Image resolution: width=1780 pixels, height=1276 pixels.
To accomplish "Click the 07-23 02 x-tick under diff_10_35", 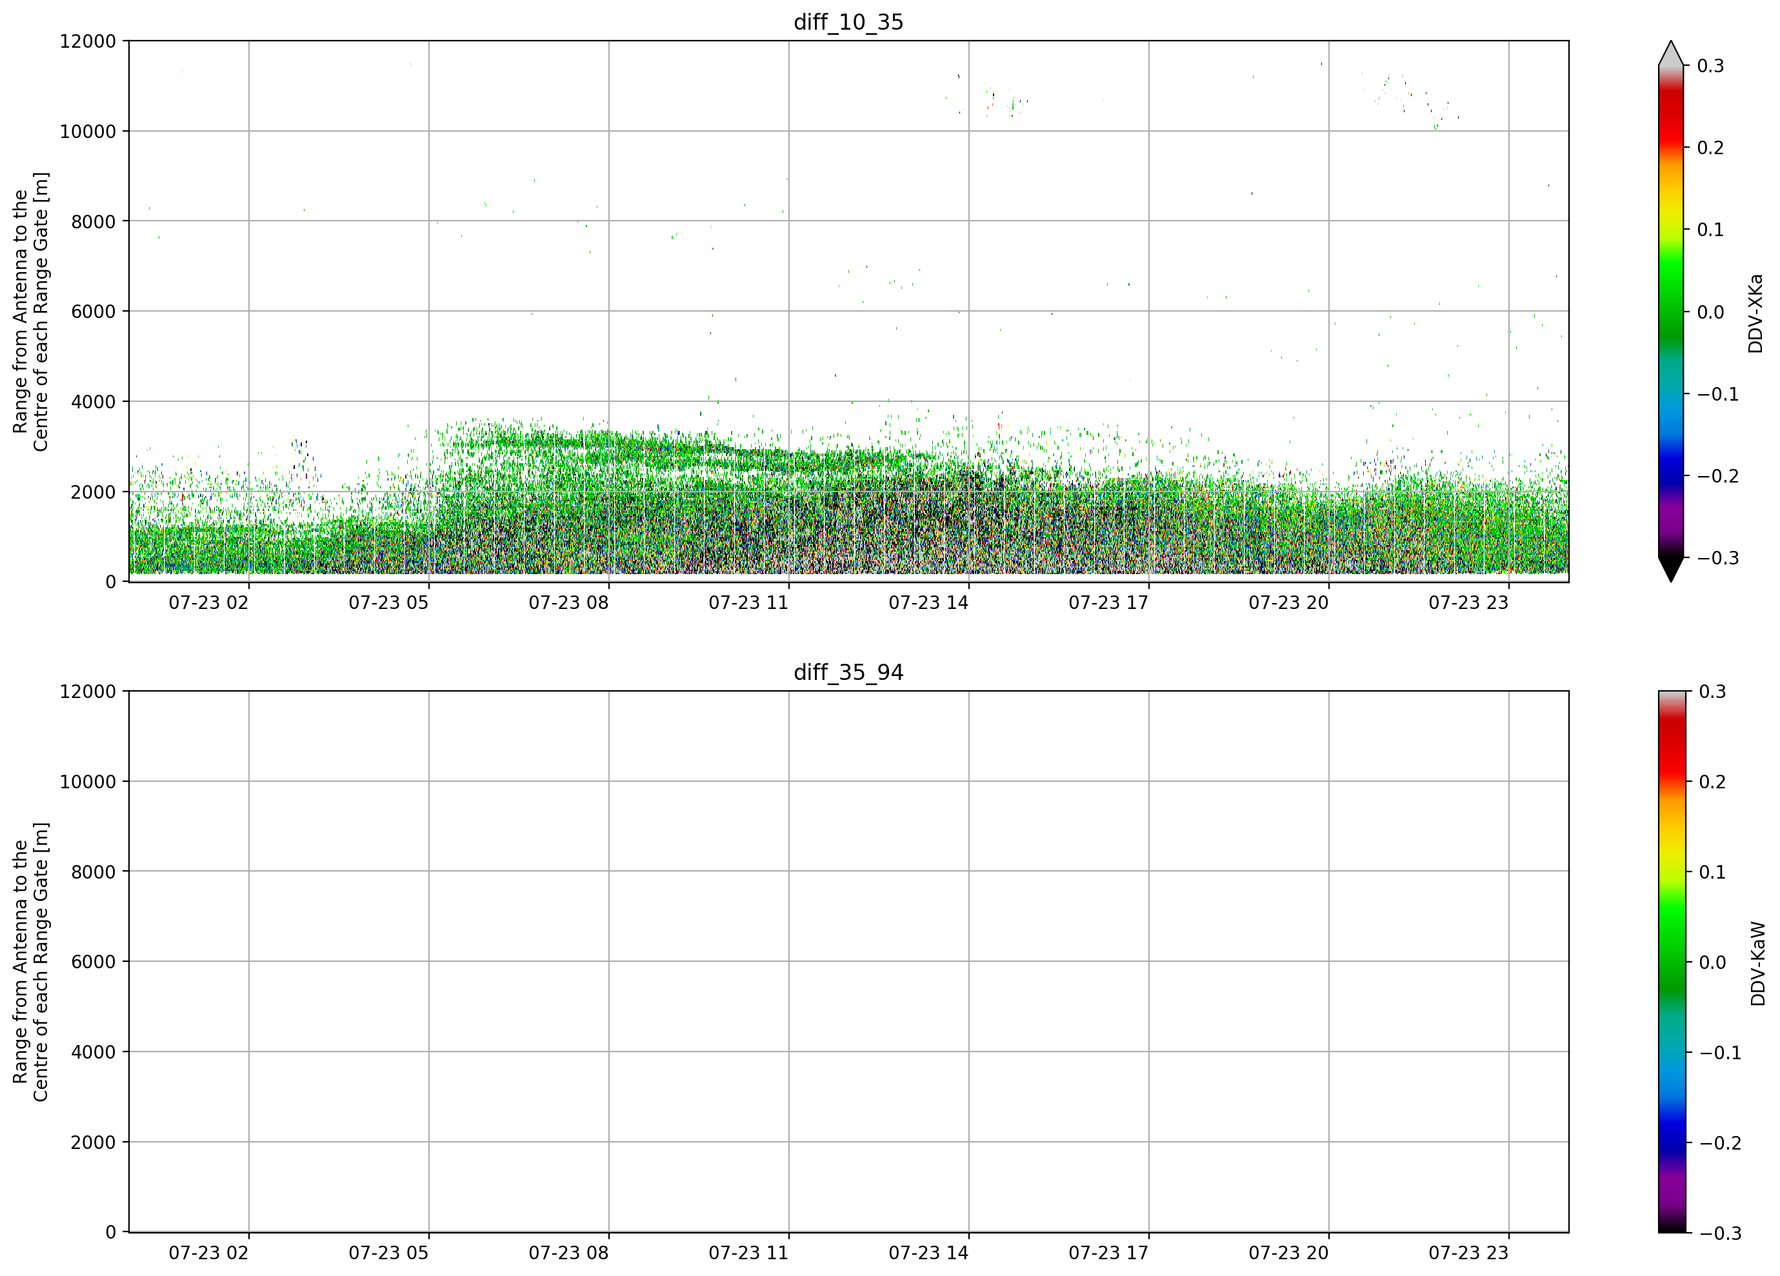I will pos(209,603).
